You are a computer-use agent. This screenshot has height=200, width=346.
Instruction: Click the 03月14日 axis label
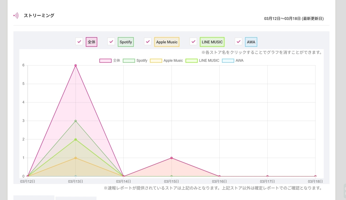(123, 181)
